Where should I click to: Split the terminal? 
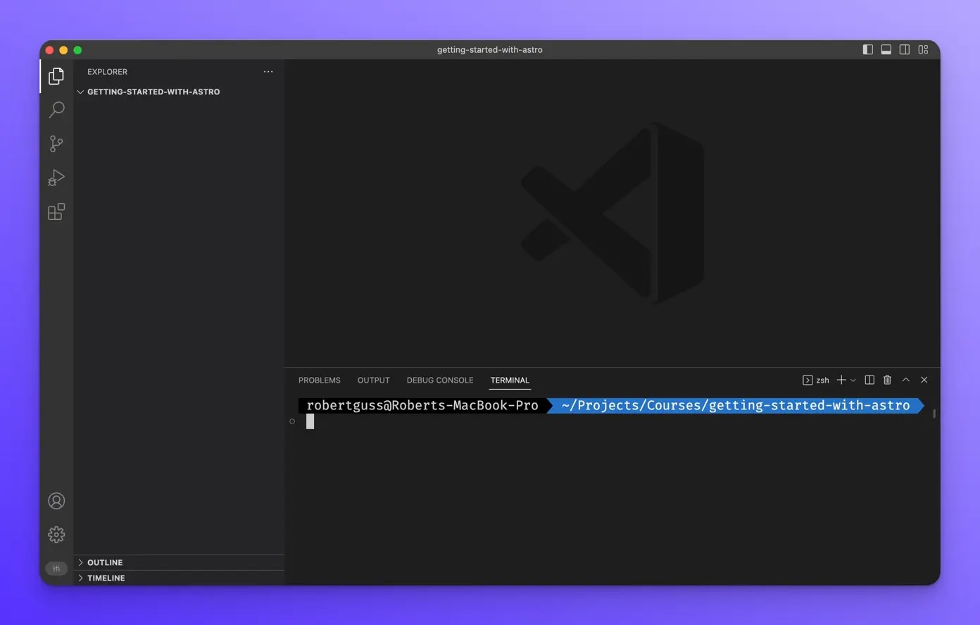[869, 380]
